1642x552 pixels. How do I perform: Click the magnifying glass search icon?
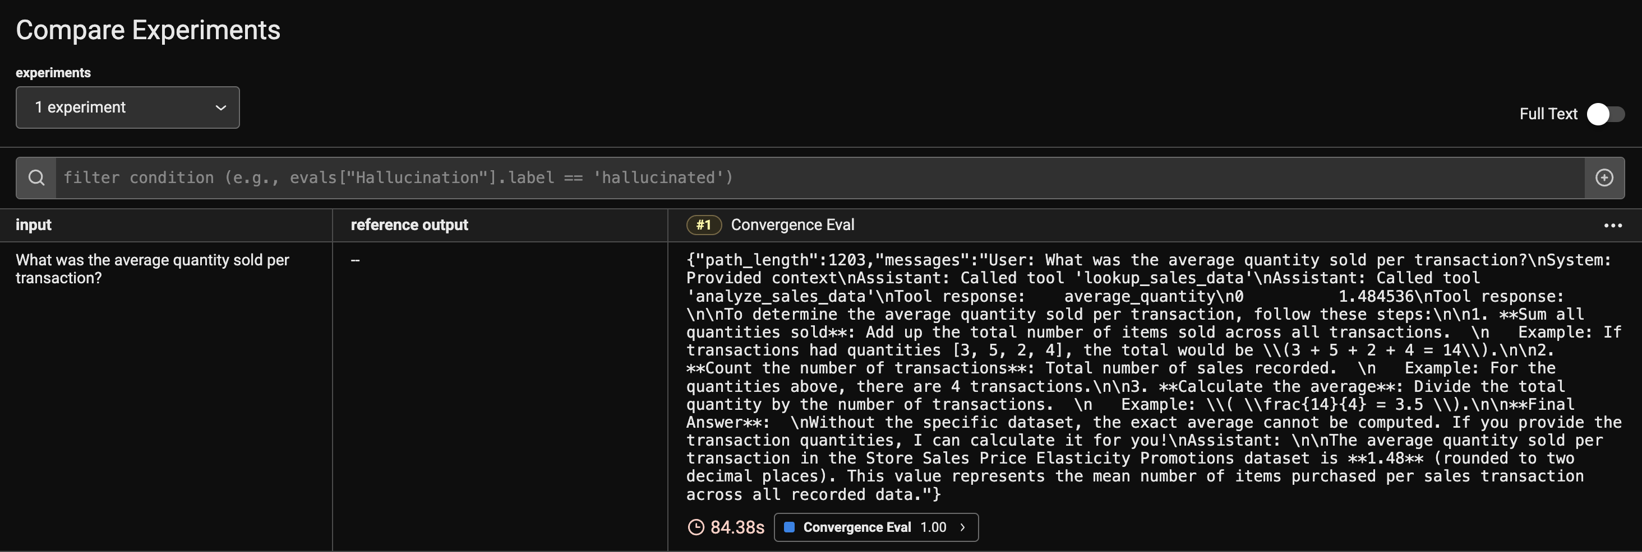click(36, 177)
